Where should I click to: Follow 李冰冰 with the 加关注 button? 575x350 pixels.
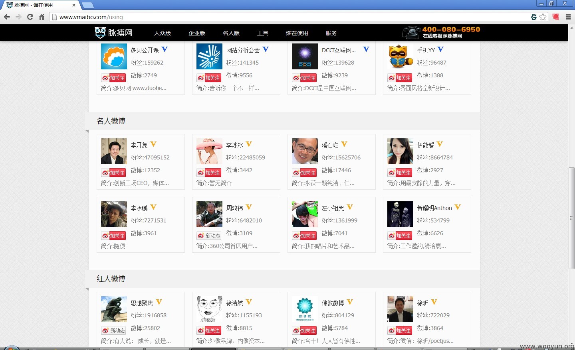pos(209,173)
